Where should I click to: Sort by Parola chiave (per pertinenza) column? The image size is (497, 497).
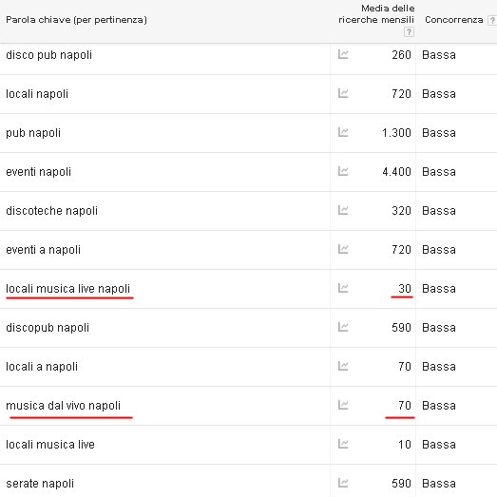[x=76, y=20]
